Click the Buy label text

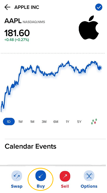41,186
